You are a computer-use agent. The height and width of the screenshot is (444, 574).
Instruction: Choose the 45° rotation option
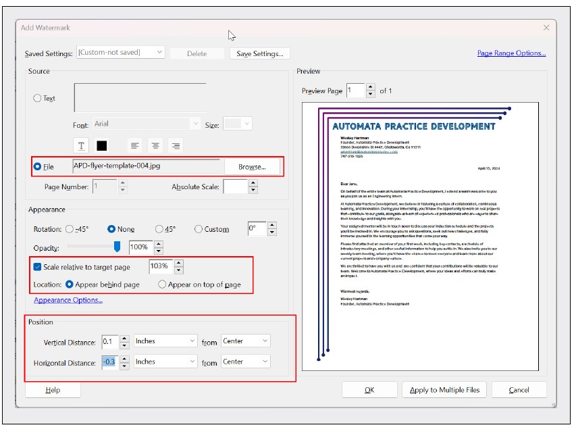click(x=159, y=229)
